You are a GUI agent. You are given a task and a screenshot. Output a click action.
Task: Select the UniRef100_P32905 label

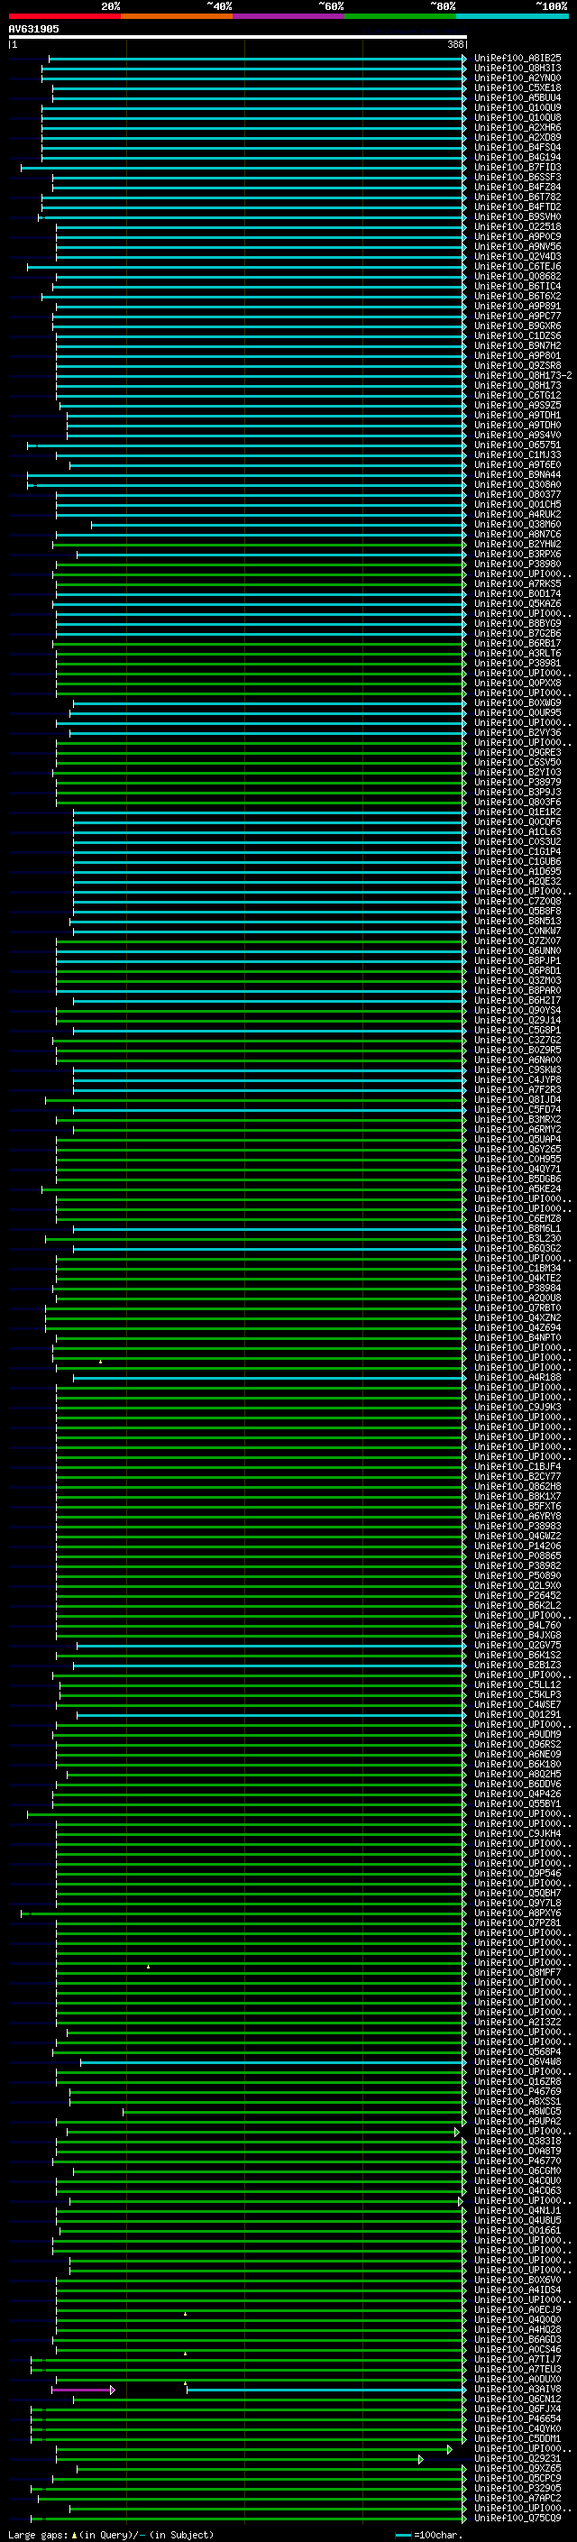pos(517,2489)
